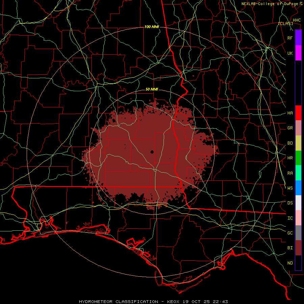Click the UK legend label

point(290,53)
